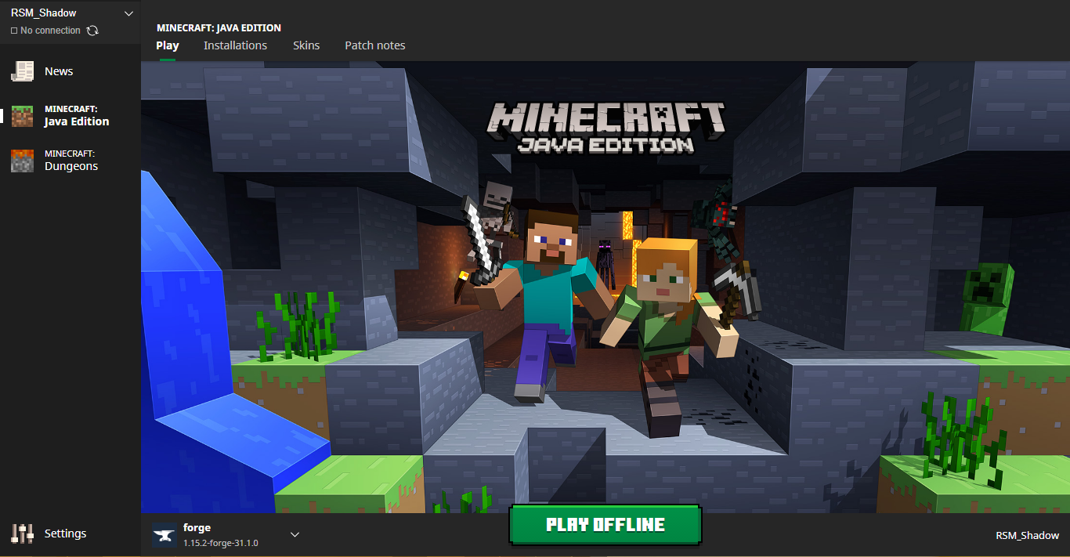
Task: Click the MINECRAFT: JAVA EDITION header title
Action: [x=219, y=28]
